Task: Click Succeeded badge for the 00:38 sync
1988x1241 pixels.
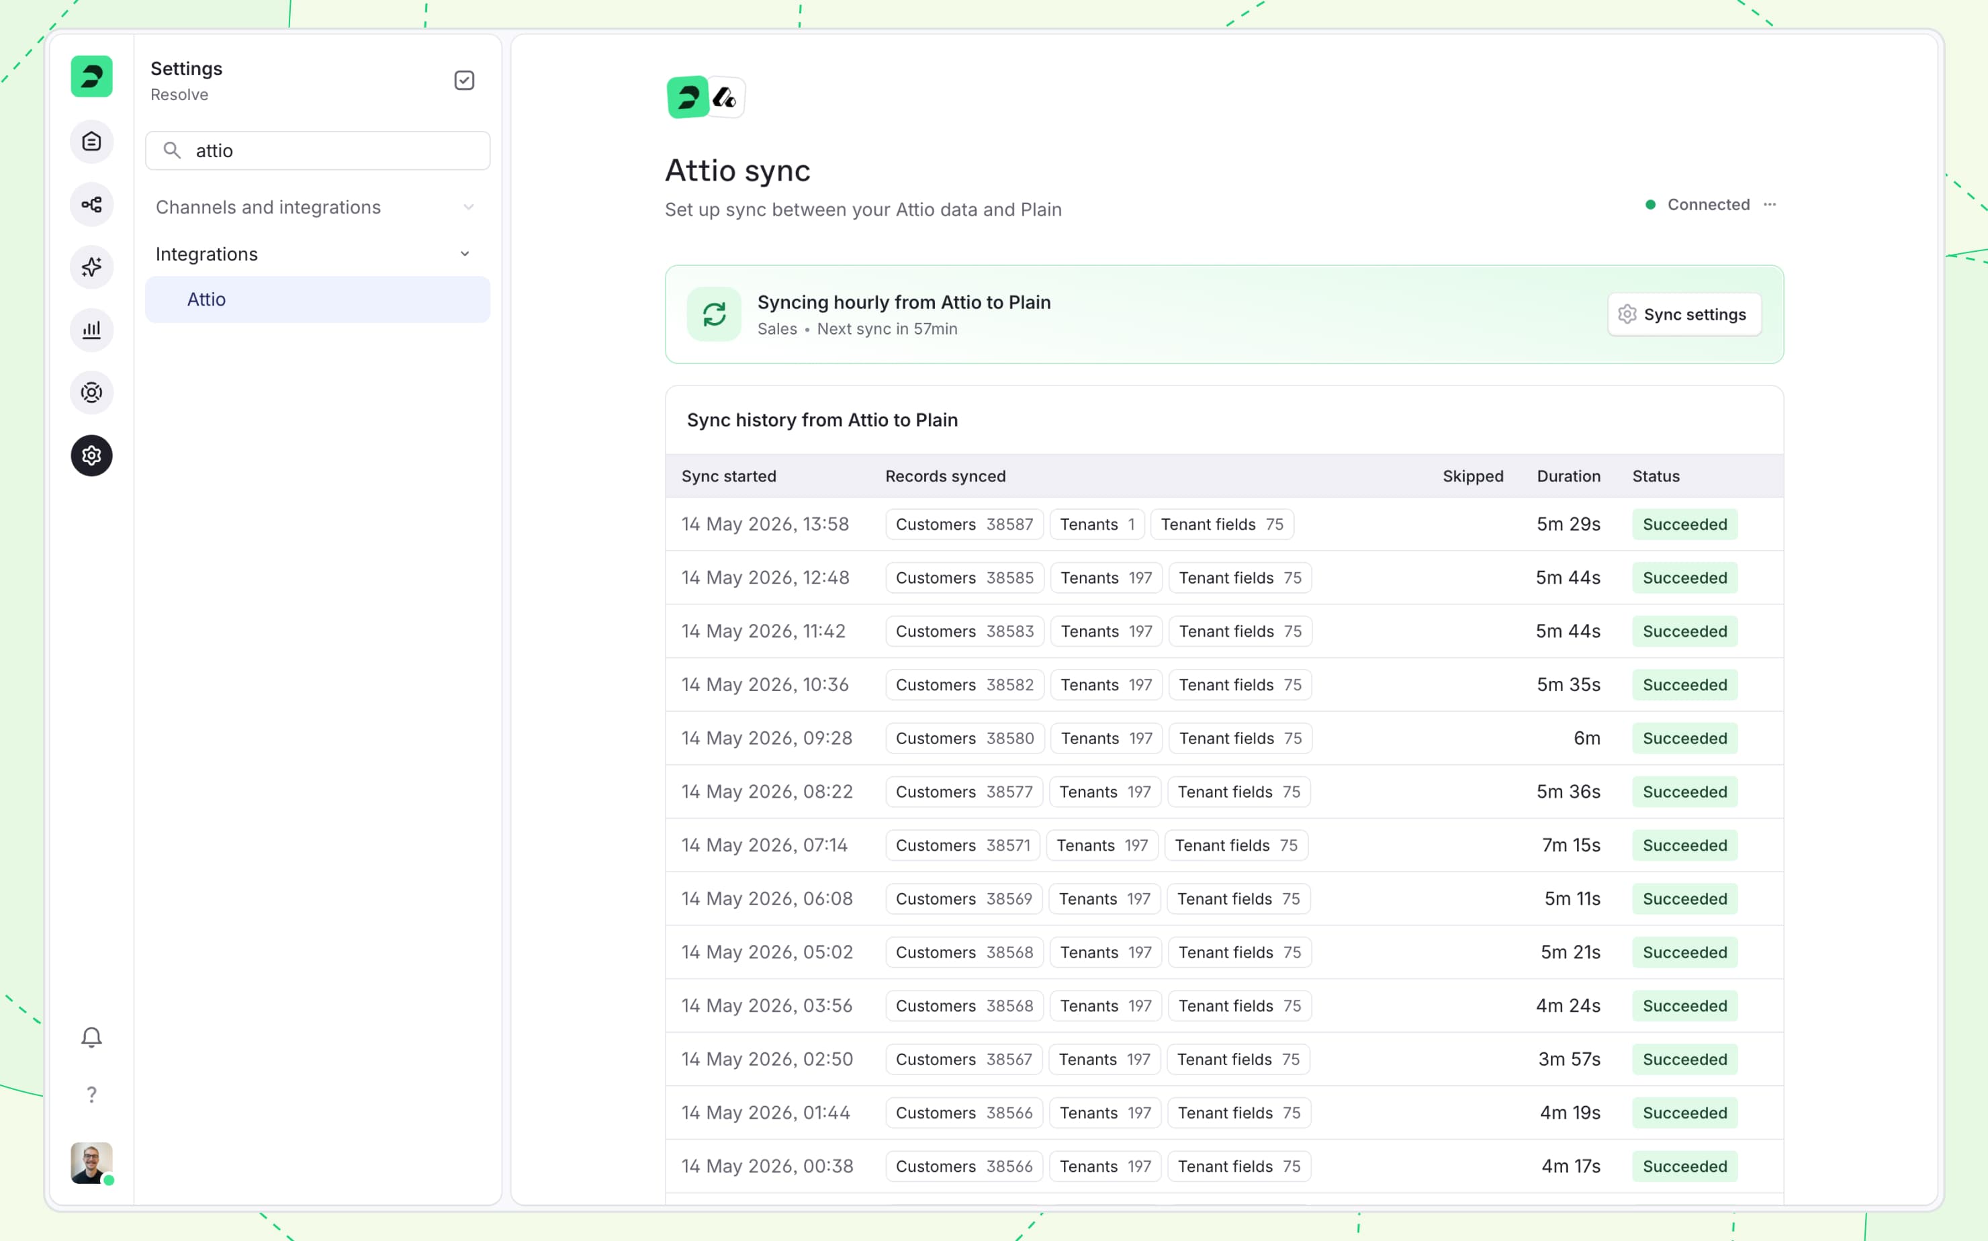Action: pos(1685,1166)
